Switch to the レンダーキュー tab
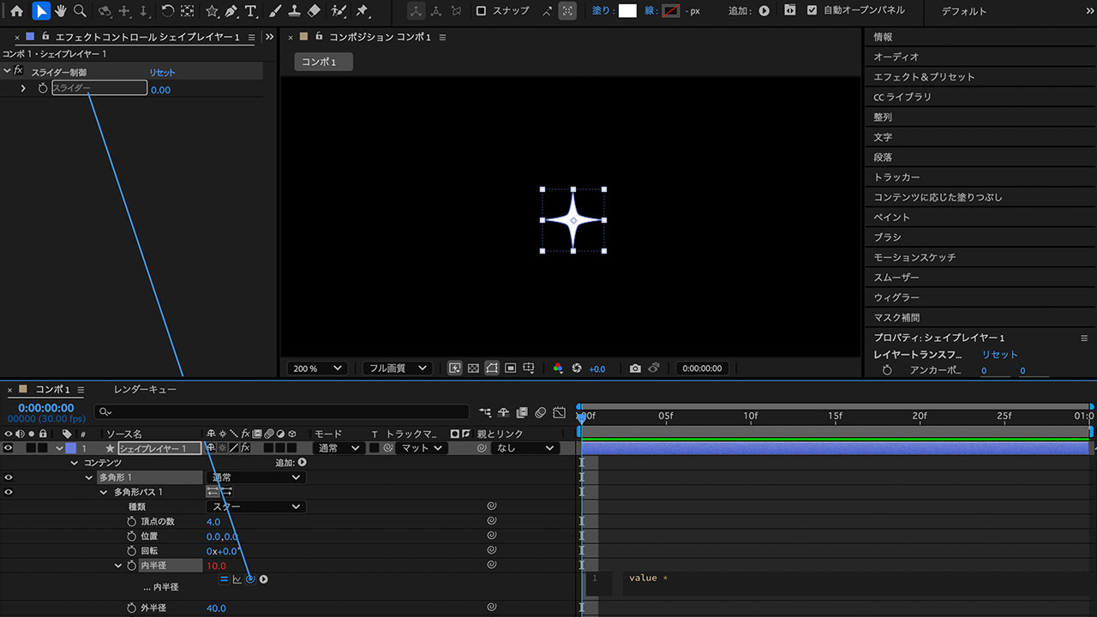The height and width of the screenshot is (617, 1097). pyautogui.click(x=145, y=390)
